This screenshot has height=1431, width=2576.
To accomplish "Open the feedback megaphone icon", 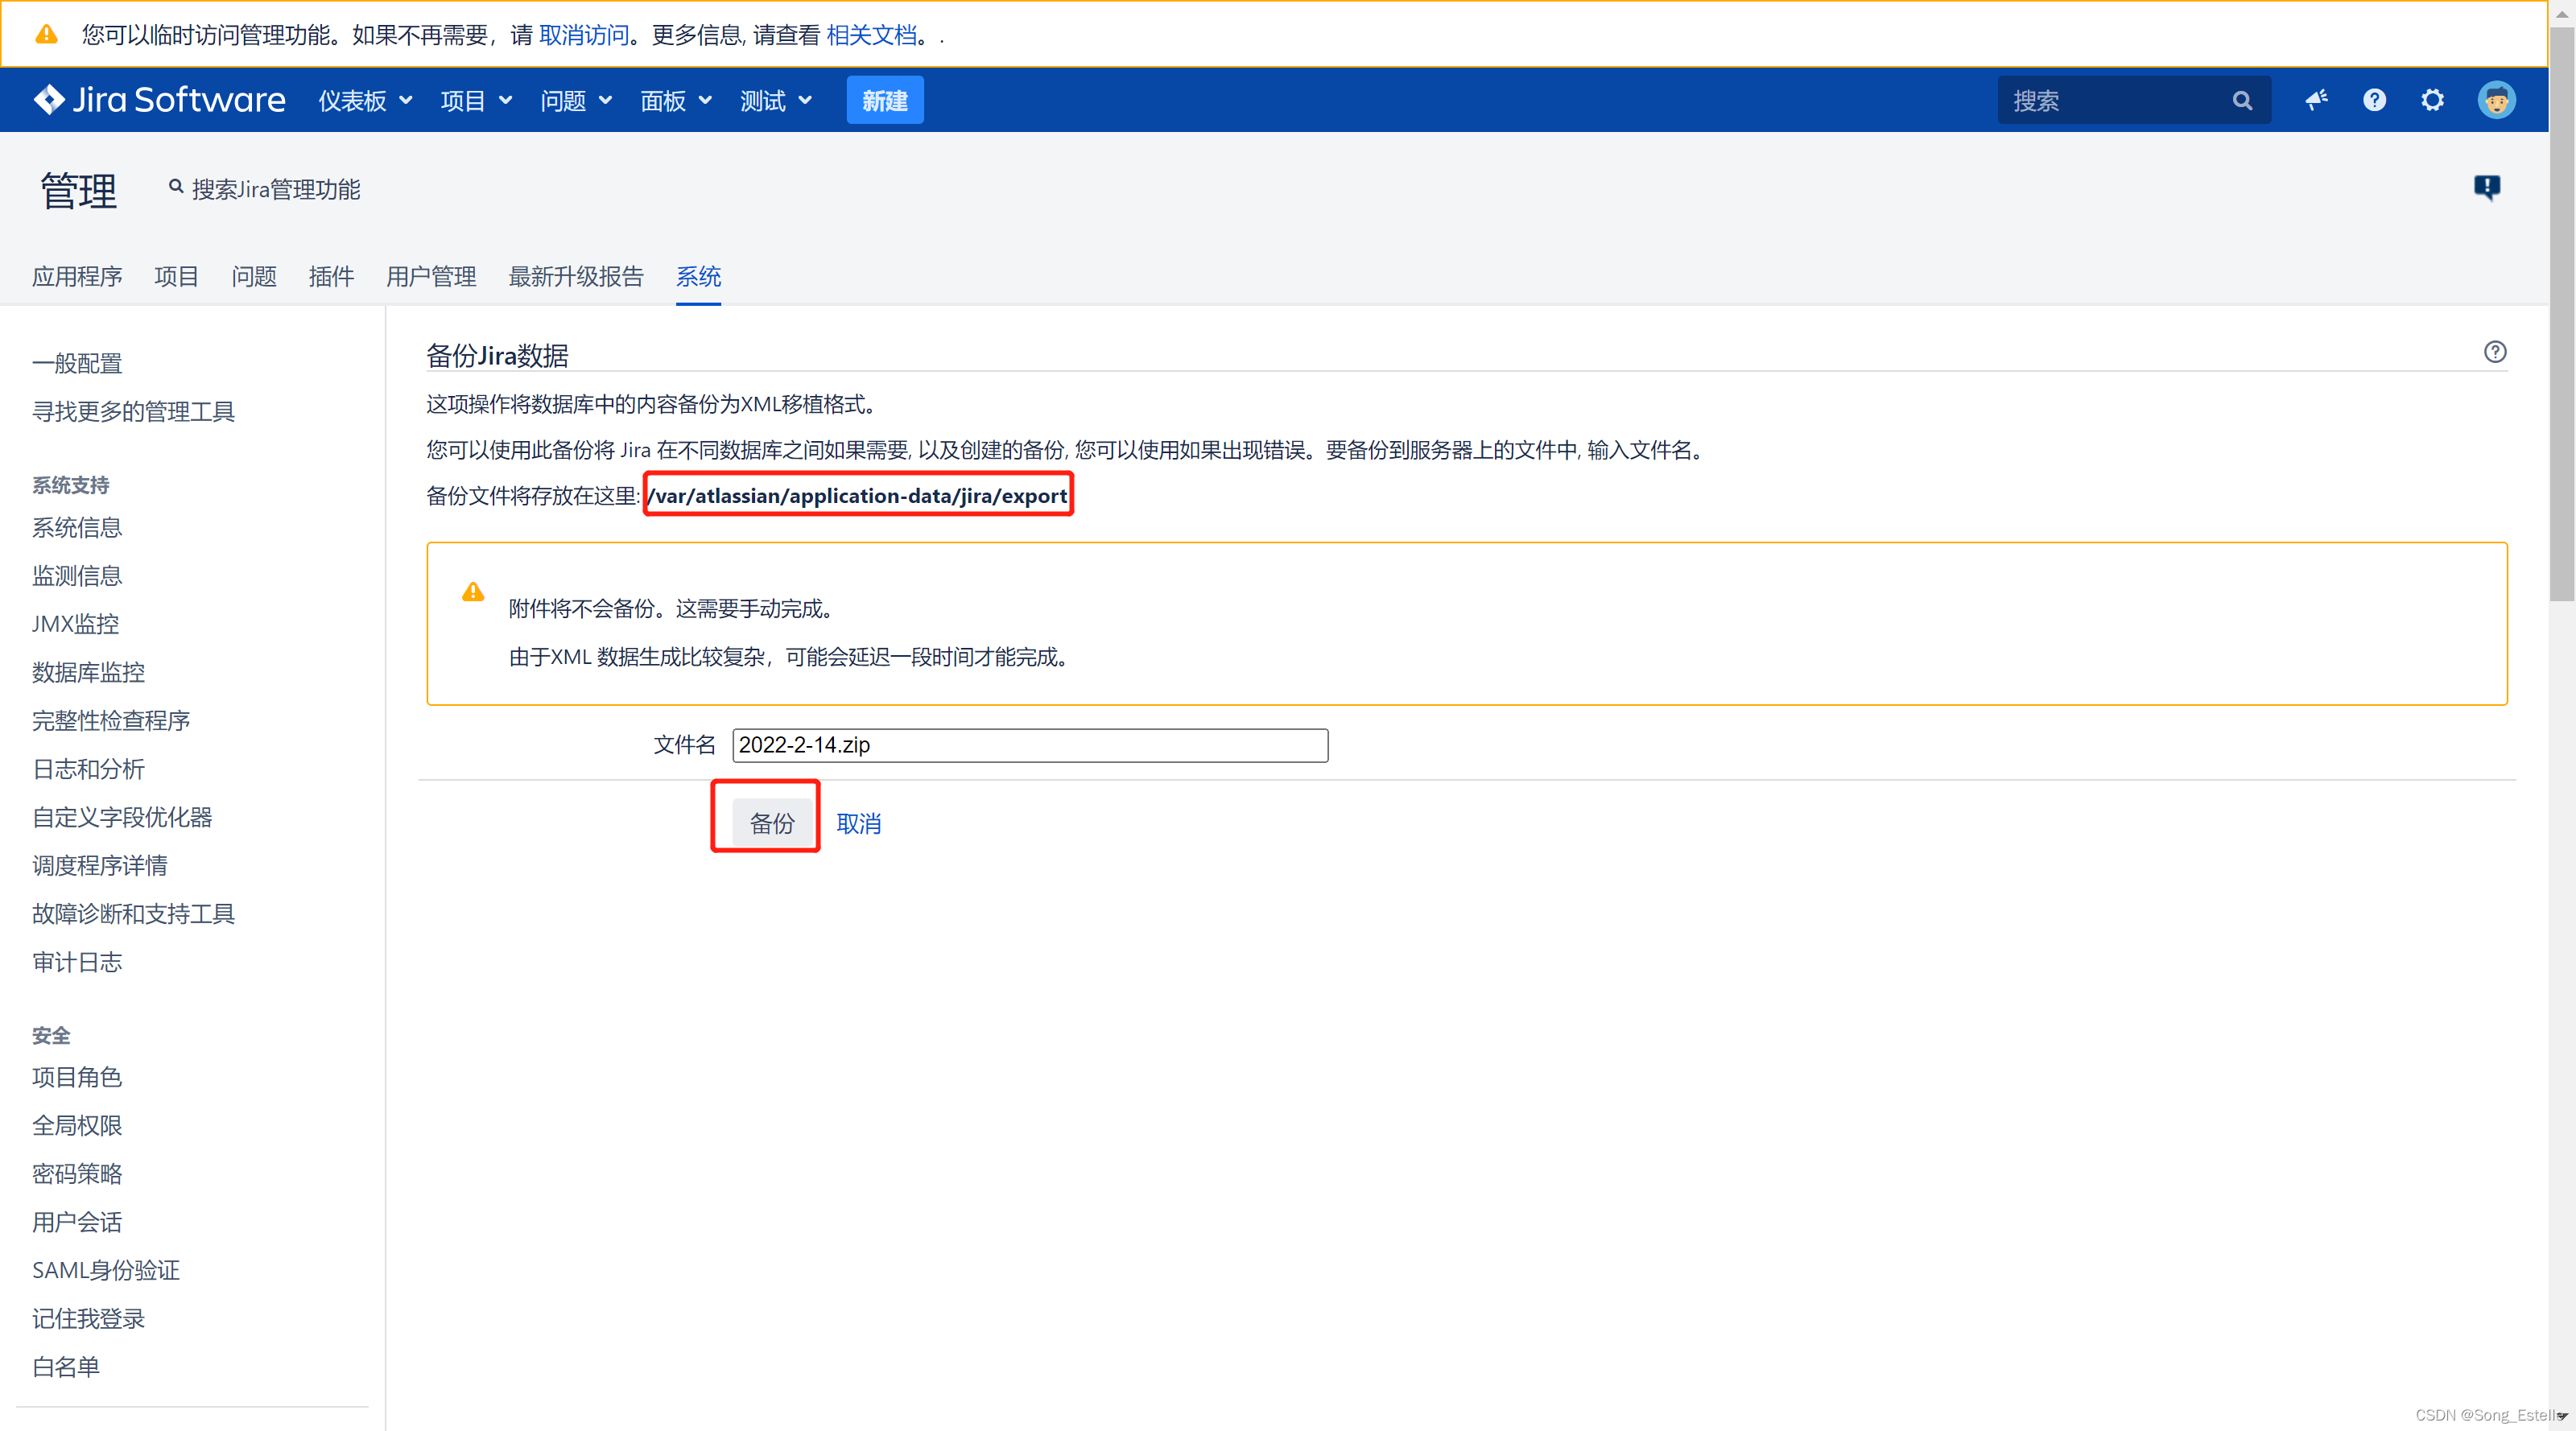I will click(x=2316, y=100).
